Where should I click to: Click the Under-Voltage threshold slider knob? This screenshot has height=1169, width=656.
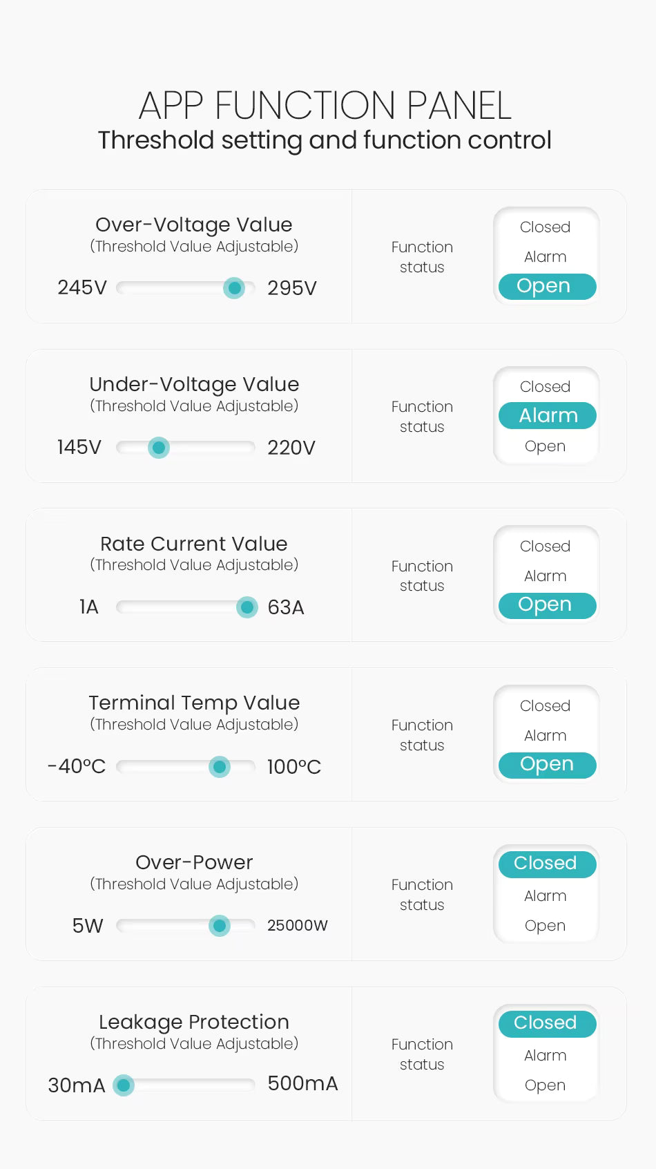click(x=159, y=448)
